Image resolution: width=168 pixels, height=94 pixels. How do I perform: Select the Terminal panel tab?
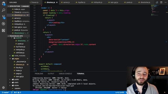[81, 74]
